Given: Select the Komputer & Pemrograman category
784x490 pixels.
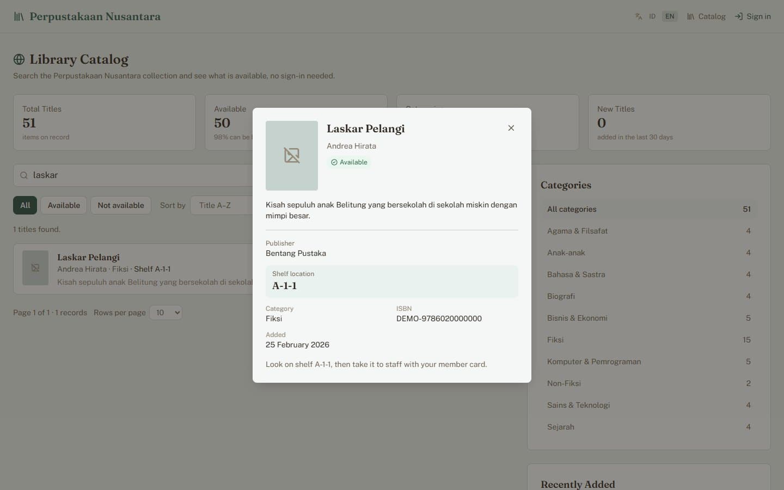Looking at the screenshot, I should click(649, 362).
